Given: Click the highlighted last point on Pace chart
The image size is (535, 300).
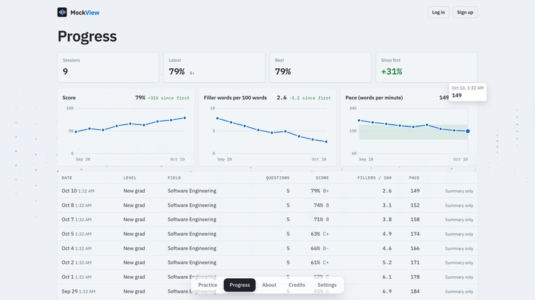Looking at the screenshot, I should point(468,131).
